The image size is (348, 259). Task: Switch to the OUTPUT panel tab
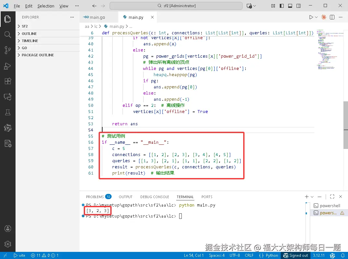[125, 197]
